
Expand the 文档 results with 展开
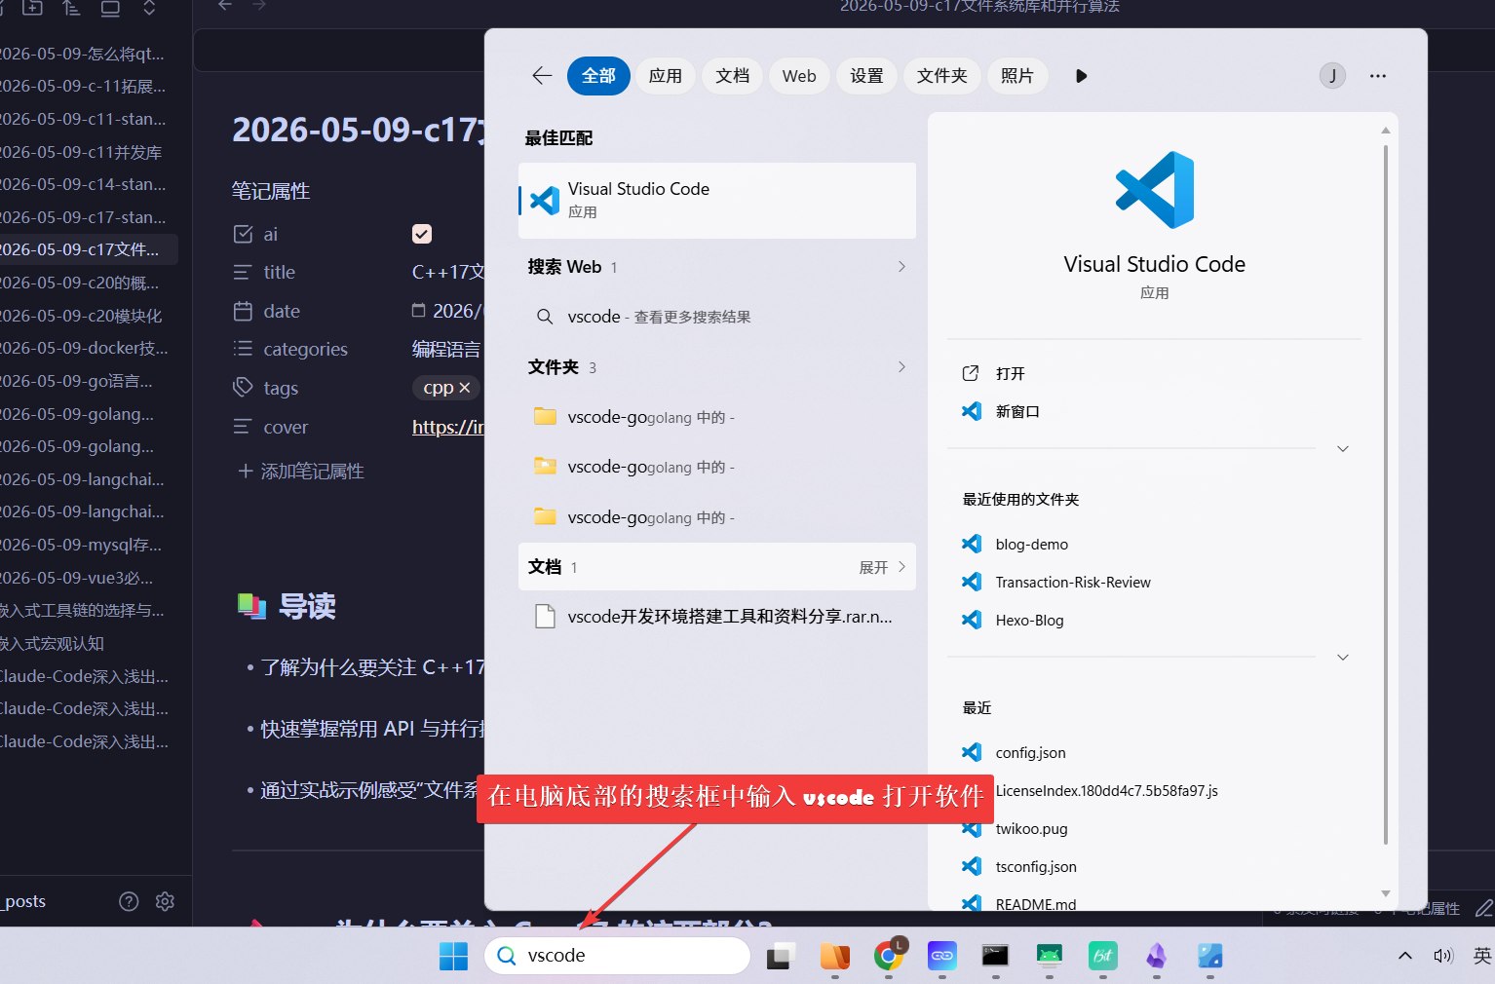point(882,567)
